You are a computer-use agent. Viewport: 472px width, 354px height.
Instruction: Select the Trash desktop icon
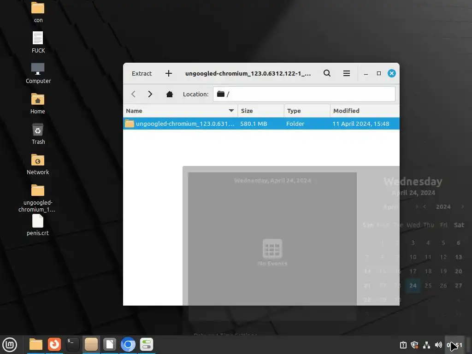point(38,134)
